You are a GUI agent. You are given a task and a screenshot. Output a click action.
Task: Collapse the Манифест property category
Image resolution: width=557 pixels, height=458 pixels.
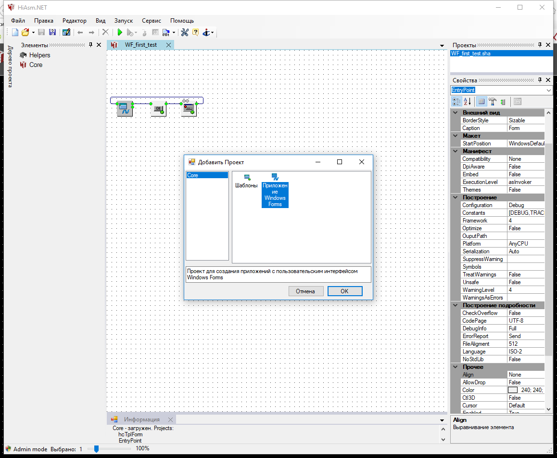coord(455,151)
